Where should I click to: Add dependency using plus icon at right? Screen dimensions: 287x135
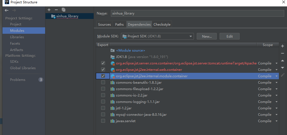tap(283, 46)
